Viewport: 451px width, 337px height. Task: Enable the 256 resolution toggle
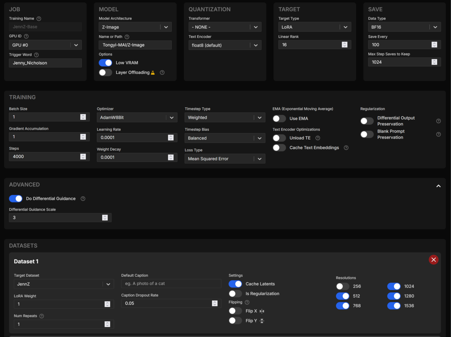point(342,286)
